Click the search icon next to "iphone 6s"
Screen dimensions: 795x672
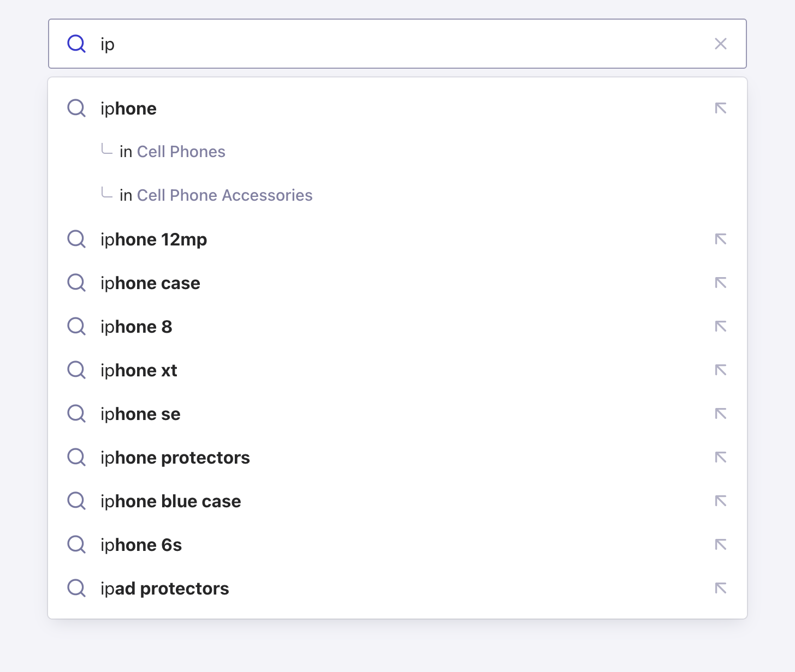(x=76, y=544)
